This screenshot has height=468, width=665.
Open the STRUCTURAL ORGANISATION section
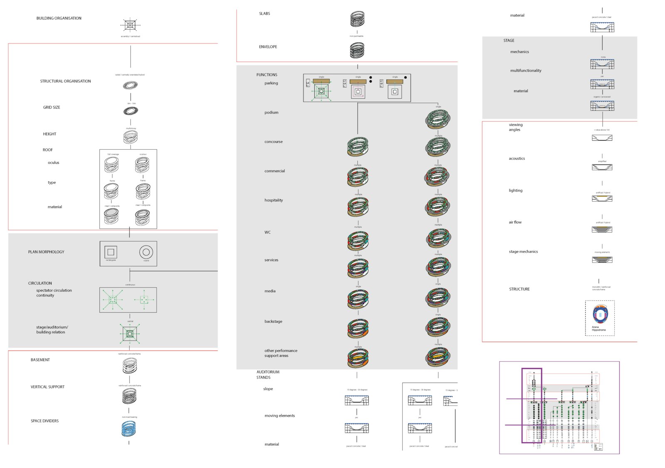(x=65, y=81)
